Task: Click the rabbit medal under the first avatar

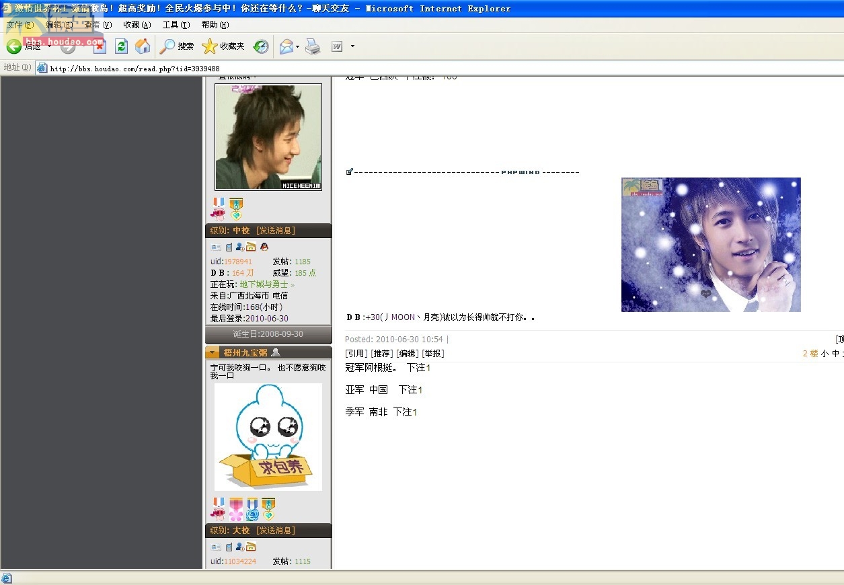Action: click(x=219, y=208)
